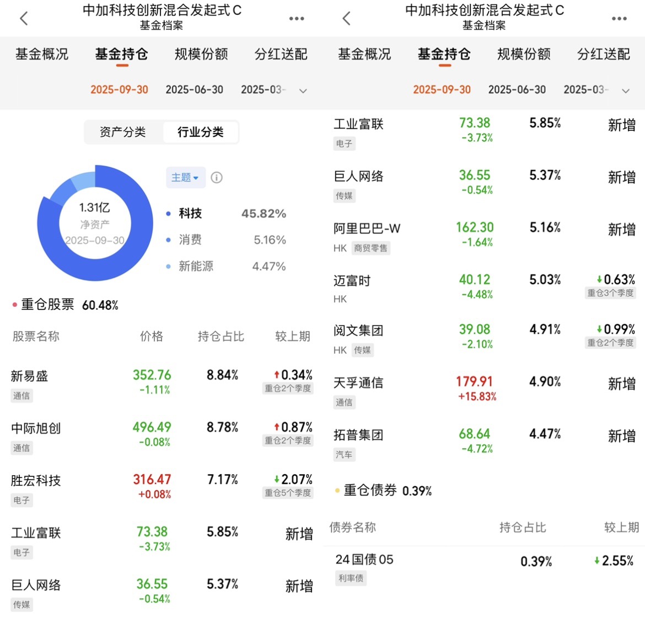Tap the back arrow in the left panel

[x=24, y=18]
